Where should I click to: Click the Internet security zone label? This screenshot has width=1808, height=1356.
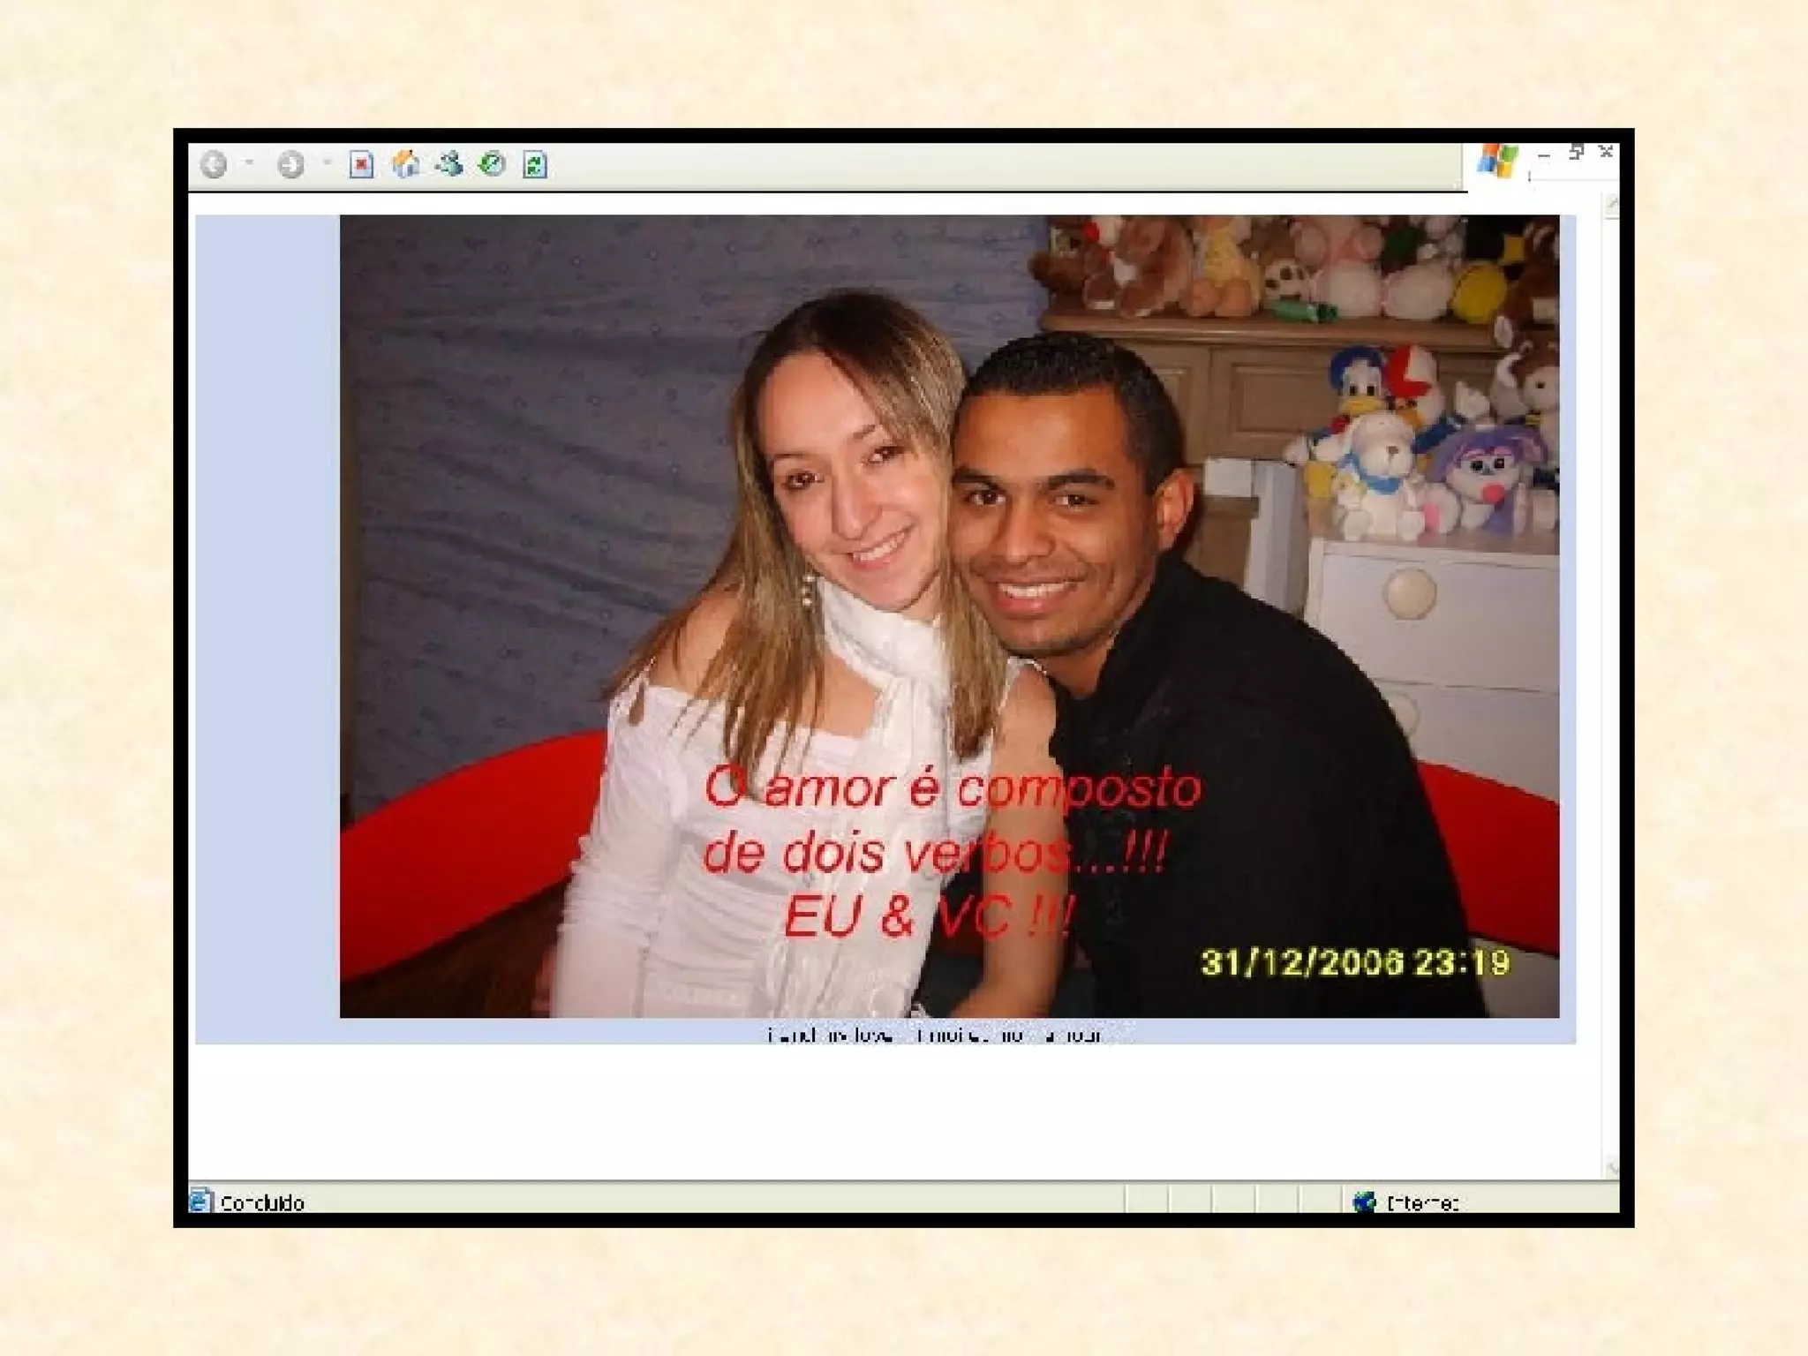pyautogui.click(x=1421, y=1202)
